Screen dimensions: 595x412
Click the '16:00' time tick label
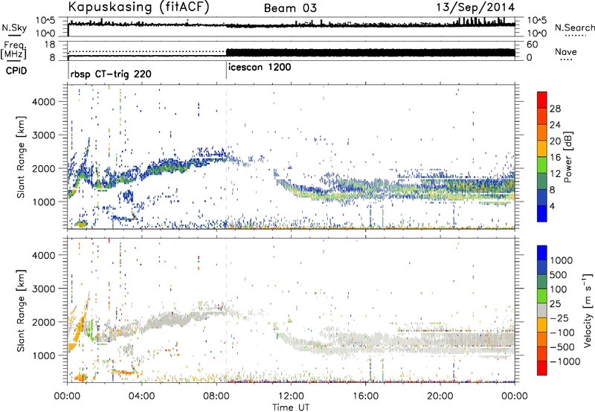(x=365, y=396)
